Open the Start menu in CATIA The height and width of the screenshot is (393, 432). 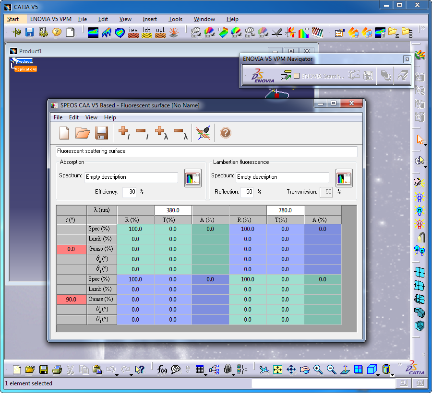(x=13, y=19)
